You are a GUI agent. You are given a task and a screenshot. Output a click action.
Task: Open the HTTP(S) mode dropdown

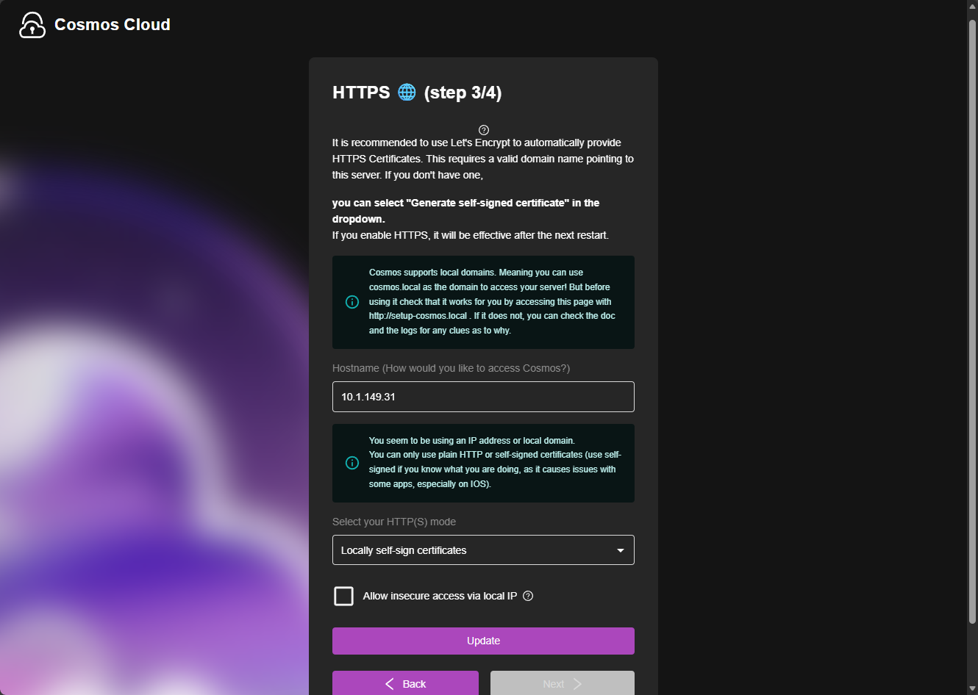point(483,550)
